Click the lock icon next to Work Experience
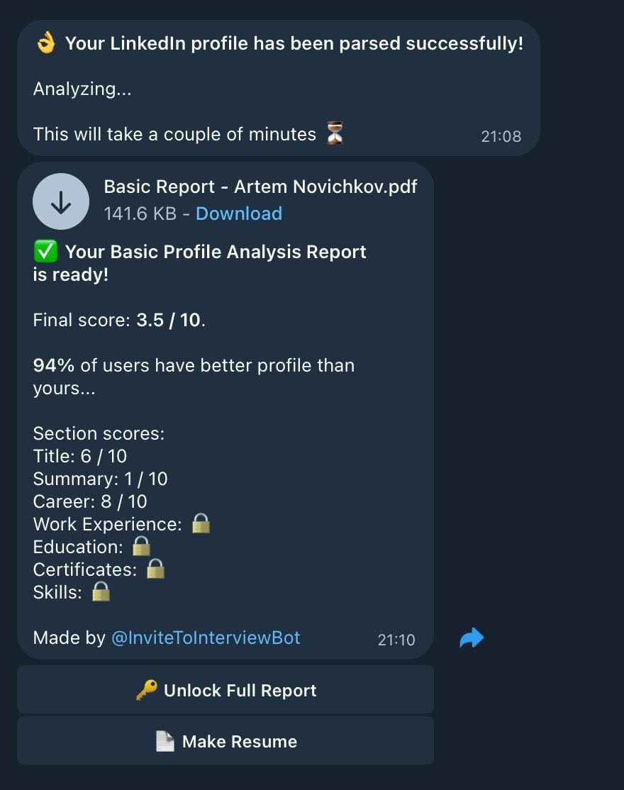Screen dimensions: 624x790 pyautogui.click(x=199, y=523)
